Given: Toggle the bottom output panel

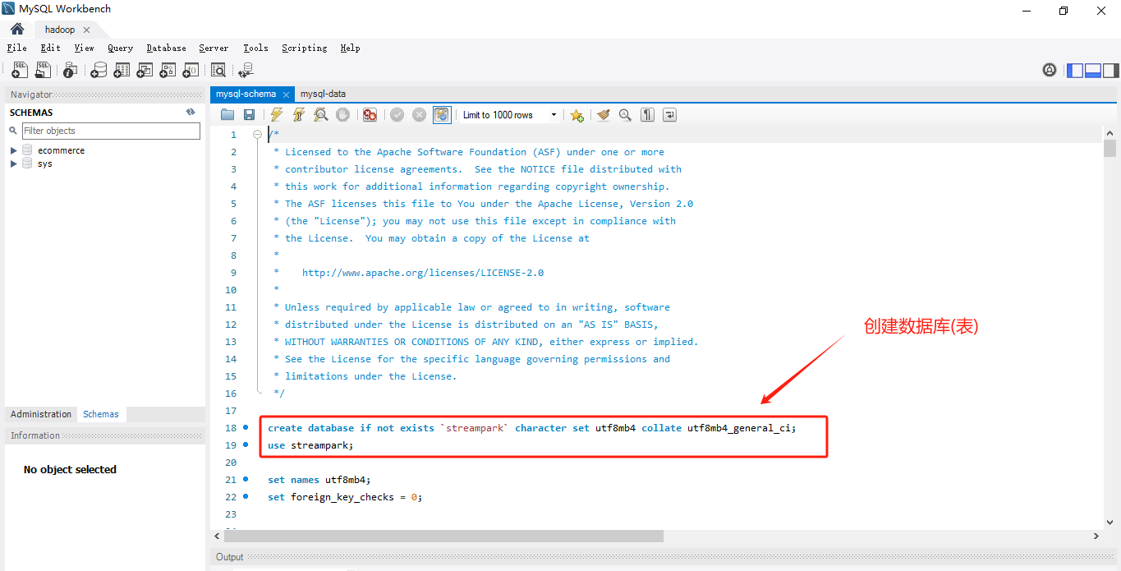Looking at the screenshot, I should (1093, 71).
